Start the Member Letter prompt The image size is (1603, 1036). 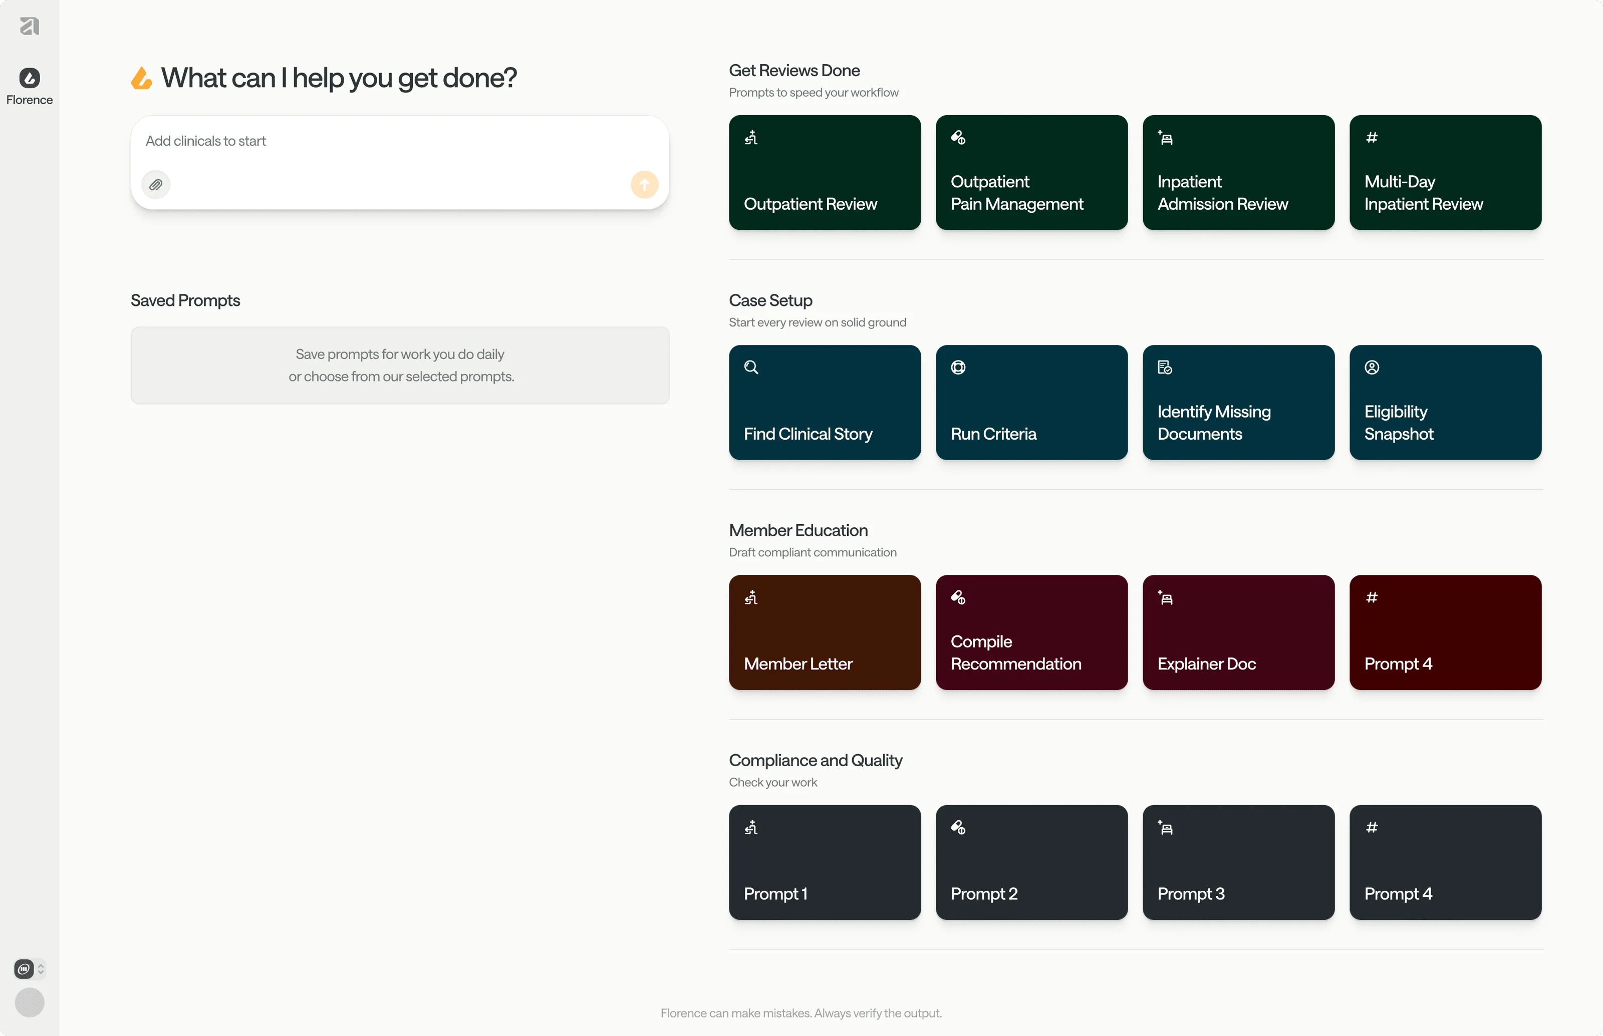click(x=825, y=632)
